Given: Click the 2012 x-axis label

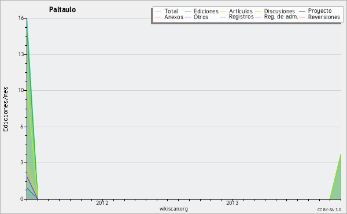Looking at the screenshot, I should 102,203.
